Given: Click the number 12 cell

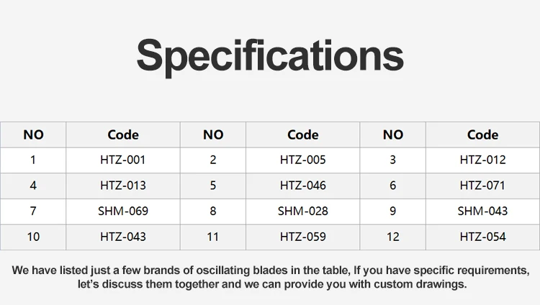Looking at the screenshot, I should [392, 237].
